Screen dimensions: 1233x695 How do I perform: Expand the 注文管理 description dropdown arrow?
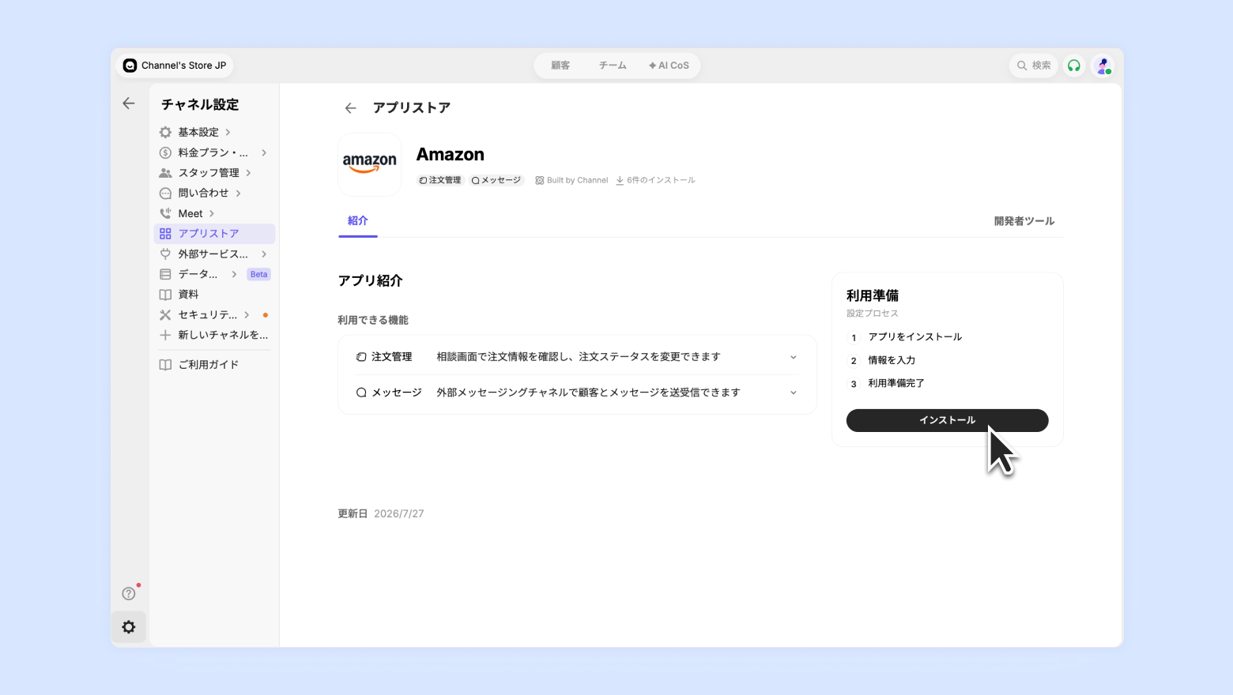coord(794,357)
